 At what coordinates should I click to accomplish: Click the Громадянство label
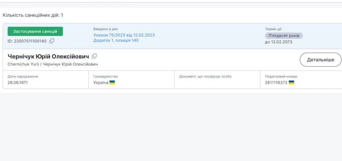106,77
